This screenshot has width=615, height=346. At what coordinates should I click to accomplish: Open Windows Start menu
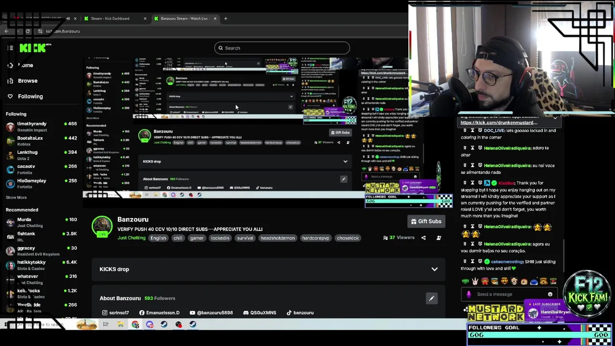(6, 325)
